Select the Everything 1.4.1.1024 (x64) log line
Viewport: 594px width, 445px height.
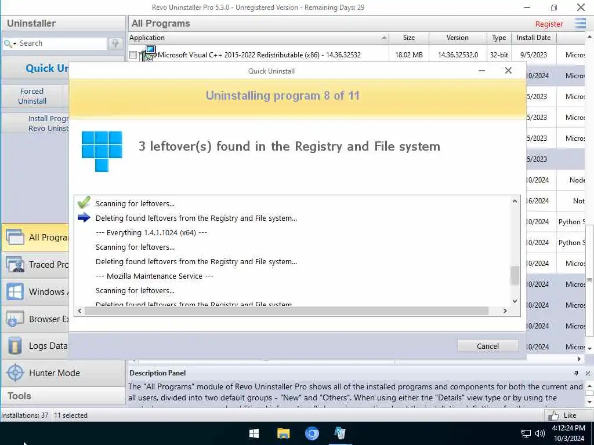151,233
